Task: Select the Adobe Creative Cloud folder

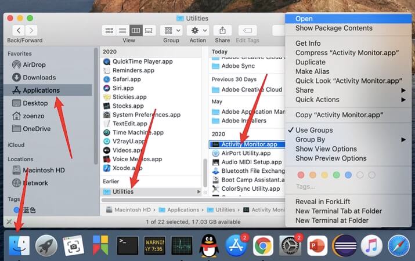Action: pos(247,90)
